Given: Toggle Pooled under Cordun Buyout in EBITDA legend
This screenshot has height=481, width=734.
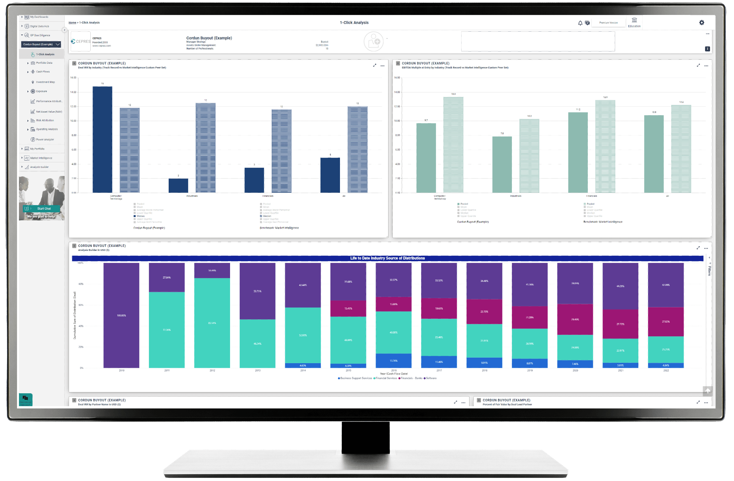Looking at the screenshot, I should tap(463, 204).
